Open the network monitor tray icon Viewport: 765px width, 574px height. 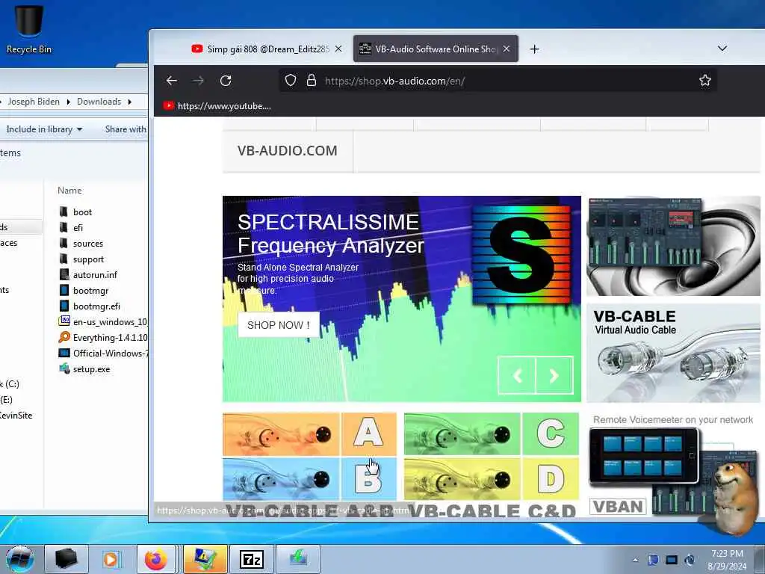click(672, 560)
